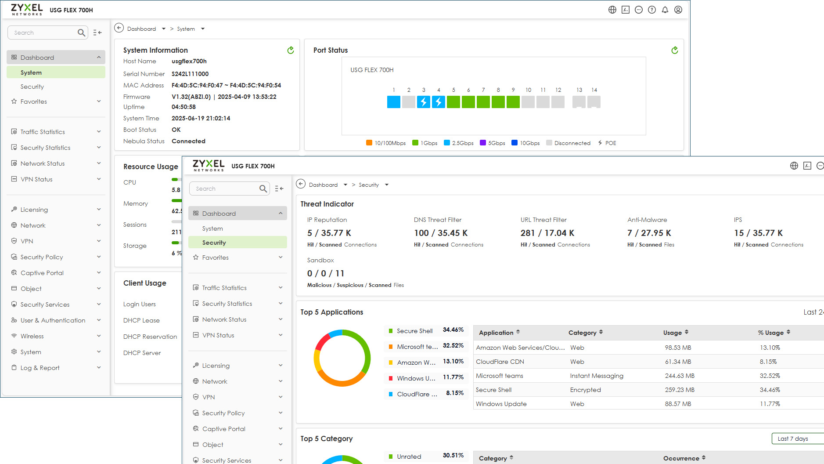Image resolution: width=824 pixels, height=464 pixels.
Task: Click the Secure Shell row in applications table
Action: [648, 390]
